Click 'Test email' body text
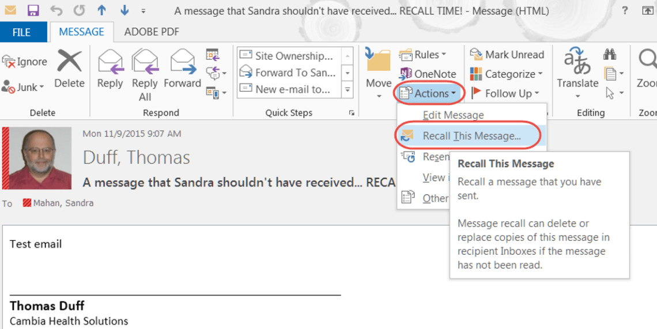Image resolution: width=657 pixels, height=329 pixels. [36, 244]
